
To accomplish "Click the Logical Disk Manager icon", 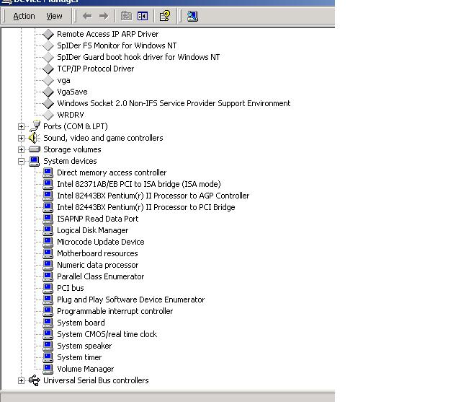I will pyautogui.click(x=48, y=230).
